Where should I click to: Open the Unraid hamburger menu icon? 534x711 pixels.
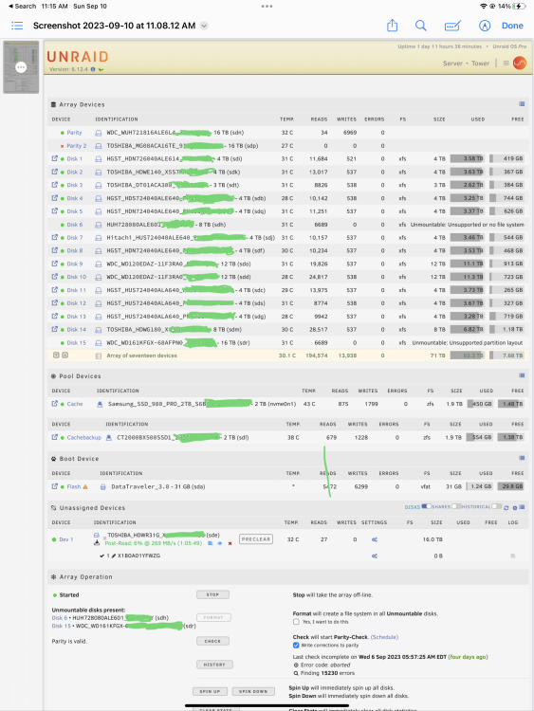(506, 63)
